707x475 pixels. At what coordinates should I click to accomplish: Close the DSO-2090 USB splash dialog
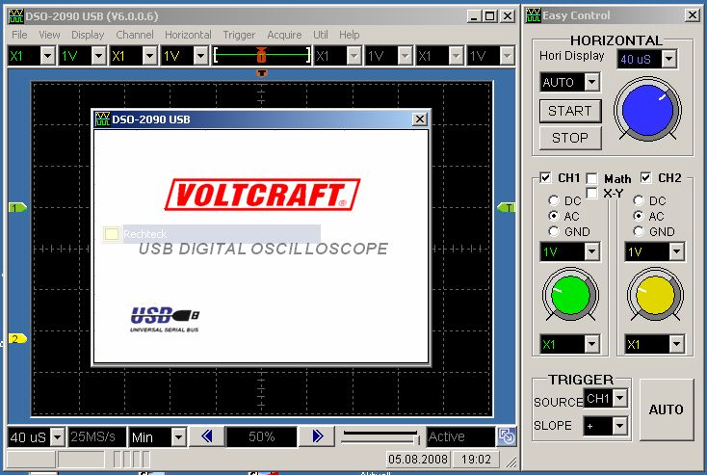419,119
